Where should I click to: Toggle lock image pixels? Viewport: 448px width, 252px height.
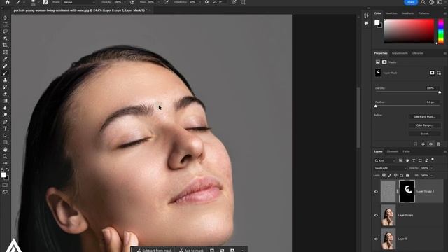(390, 175)
